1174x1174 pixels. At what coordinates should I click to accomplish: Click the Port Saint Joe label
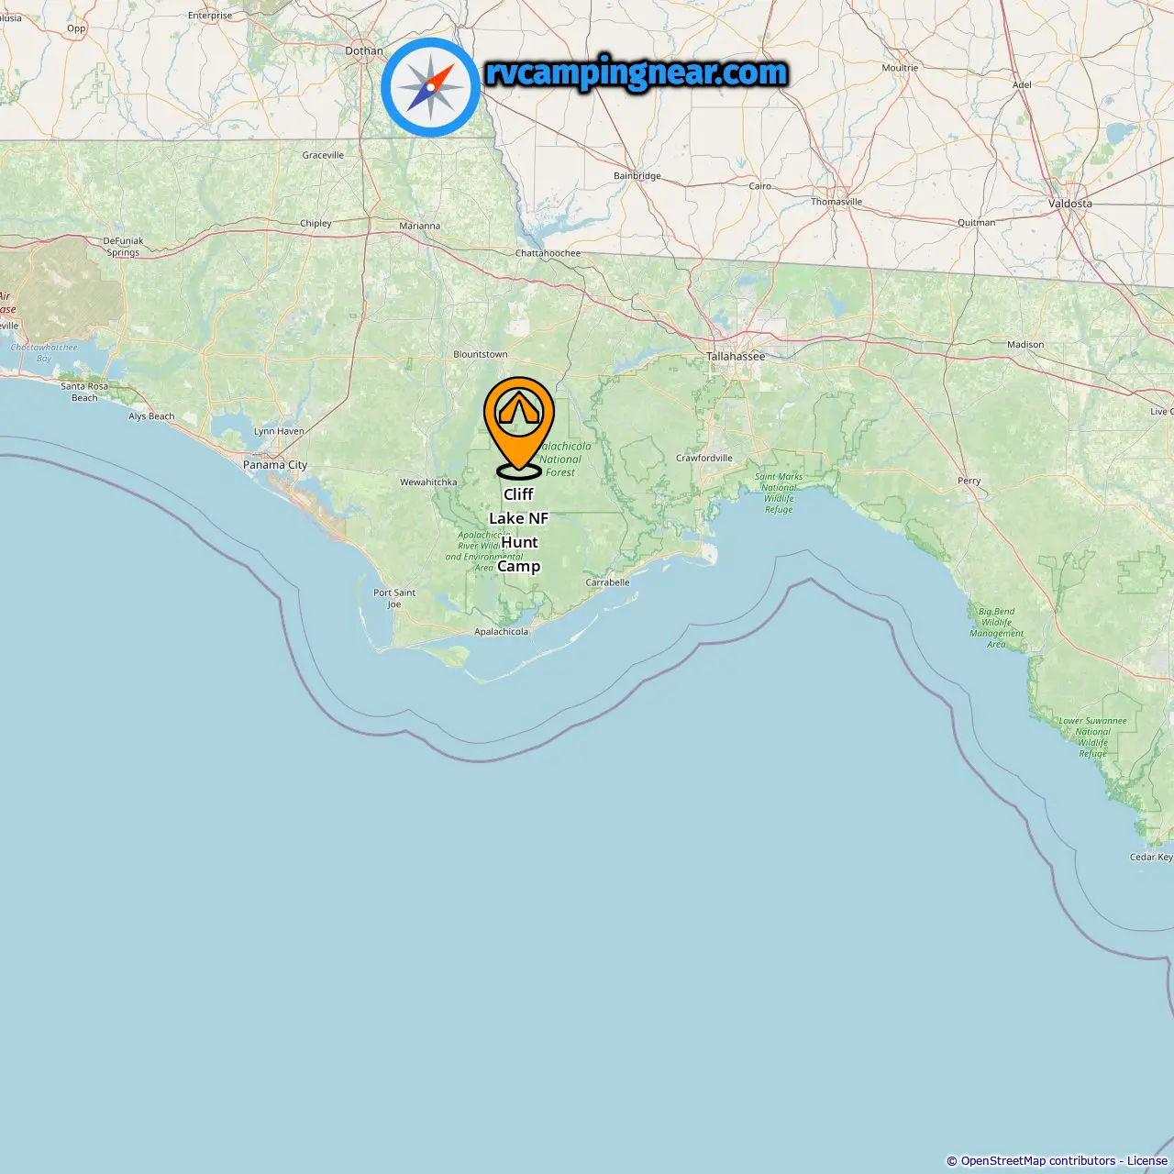(x=394, y=598)
